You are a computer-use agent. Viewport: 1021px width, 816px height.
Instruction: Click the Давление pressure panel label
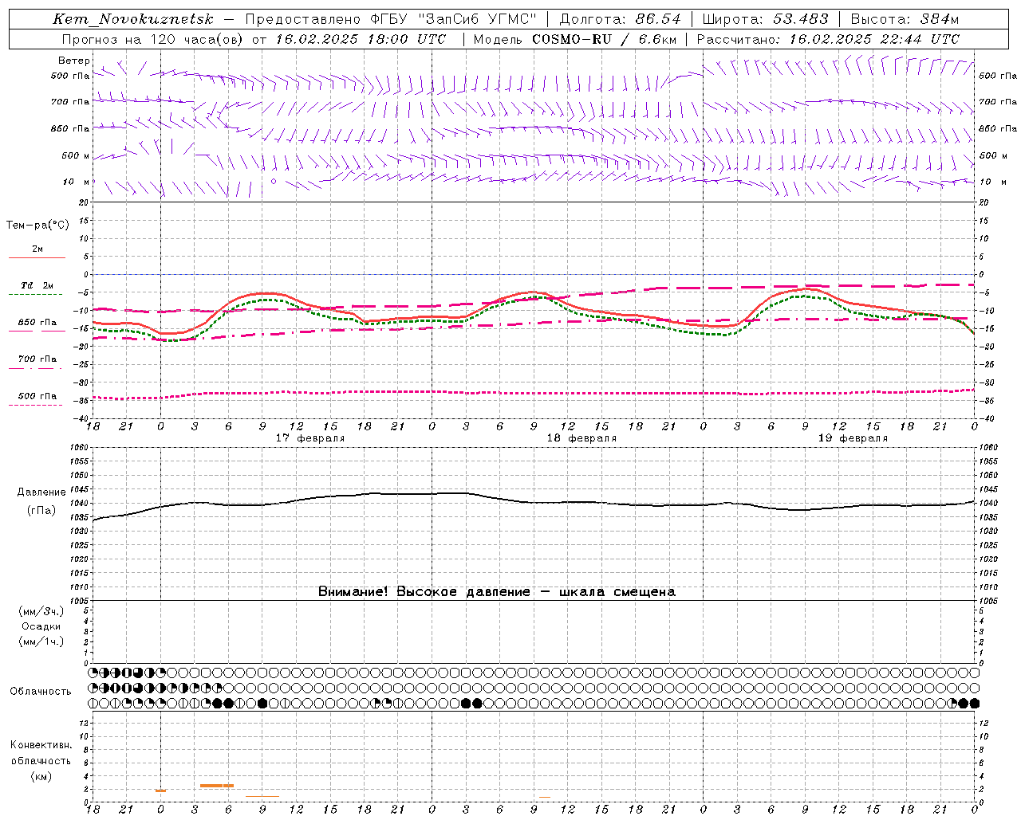coord(41,492)
